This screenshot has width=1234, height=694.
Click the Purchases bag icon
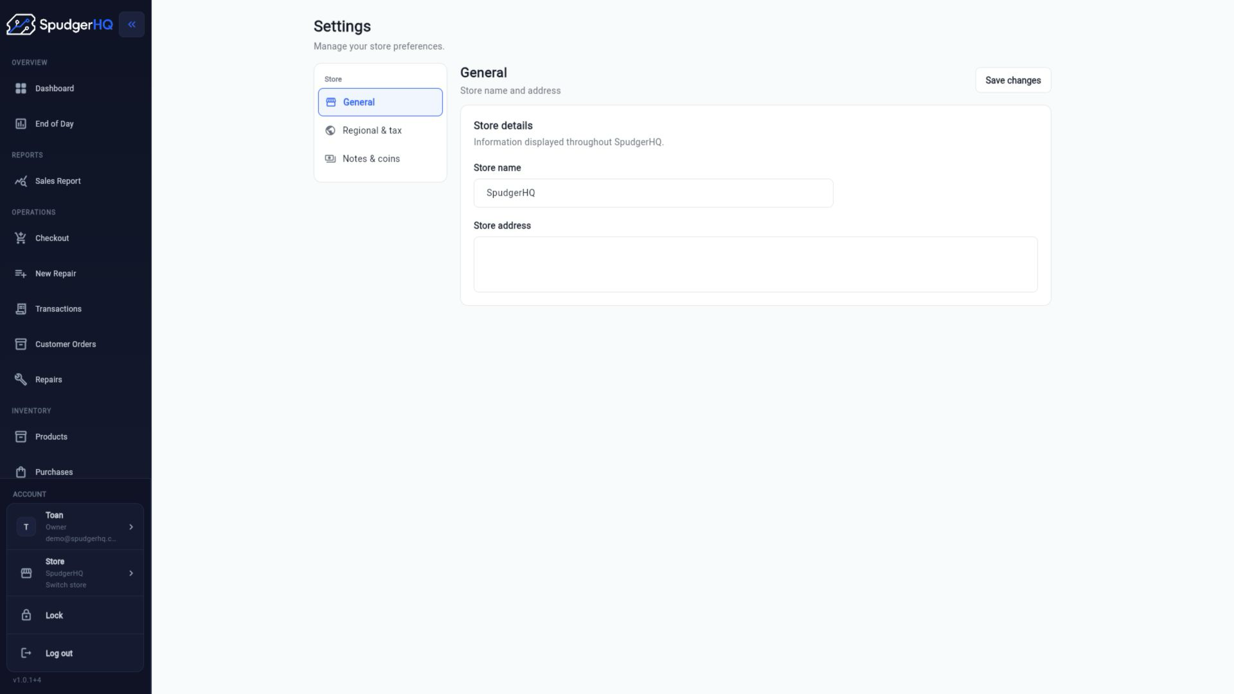click(21, 472)
